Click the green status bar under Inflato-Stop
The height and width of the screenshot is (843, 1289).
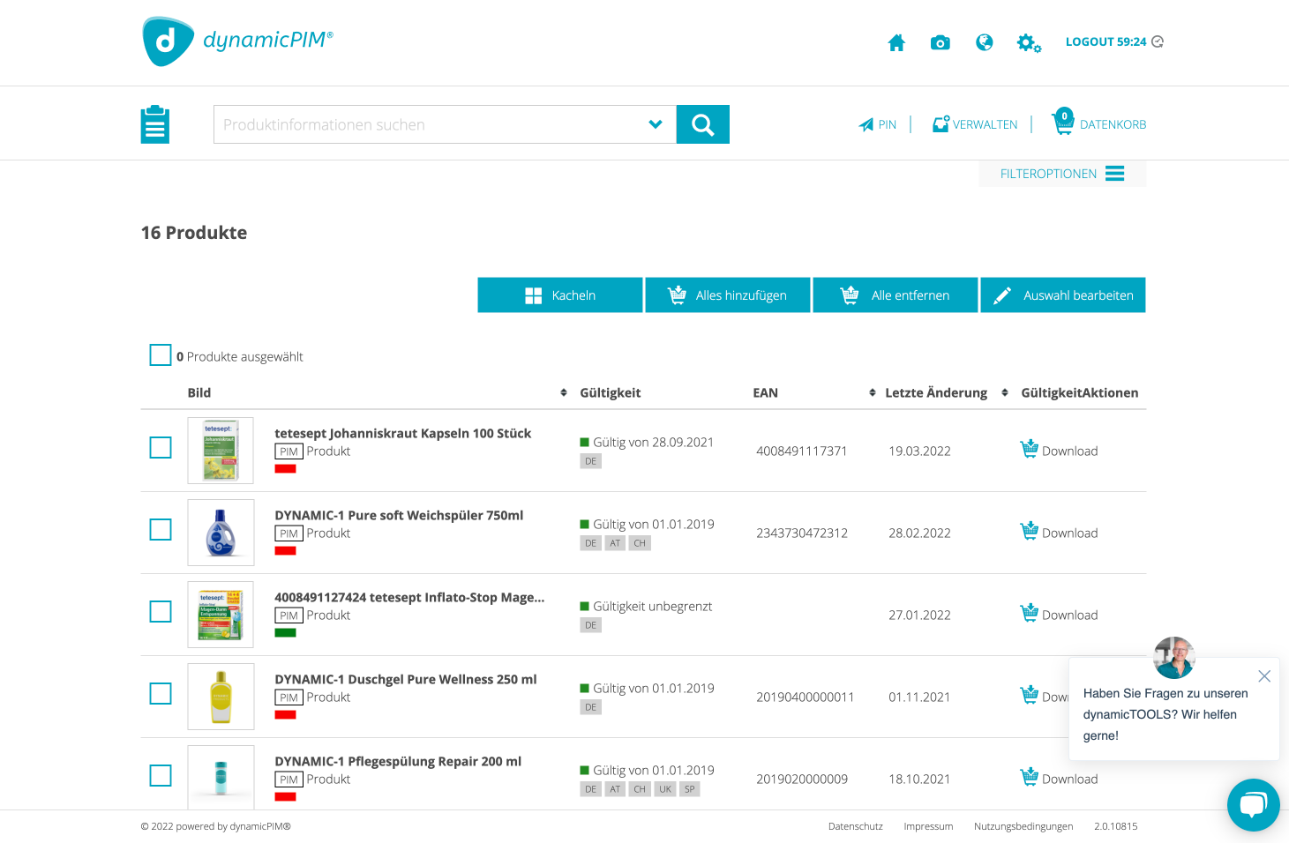285,632
